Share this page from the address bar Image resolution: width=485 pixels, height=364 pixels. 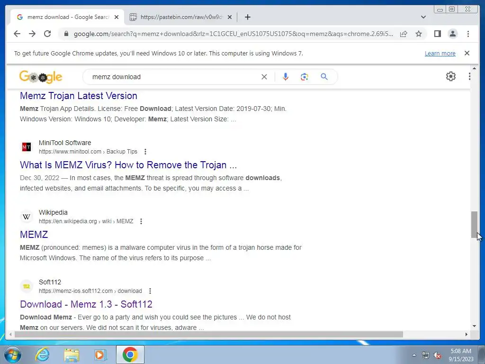[404, 34]
